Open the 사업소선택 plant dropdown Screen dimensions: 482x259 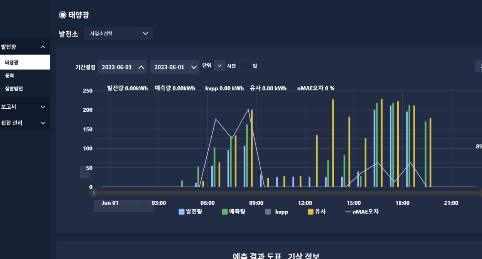pyautogui.click(x=119, y=34)
